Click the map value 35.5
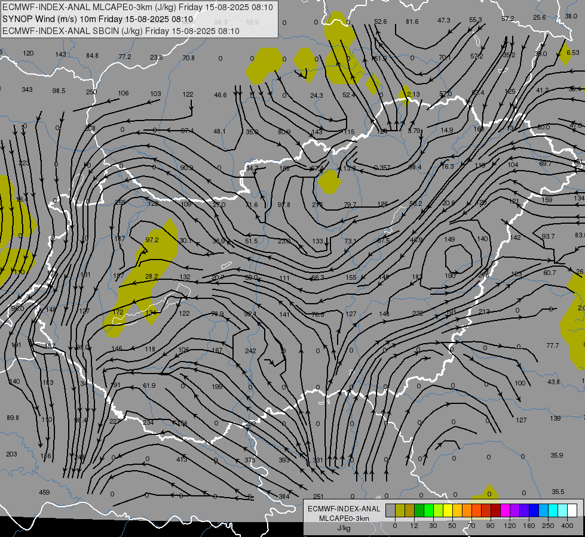Viewport: 585px width, 537px height. click(558, 492)
